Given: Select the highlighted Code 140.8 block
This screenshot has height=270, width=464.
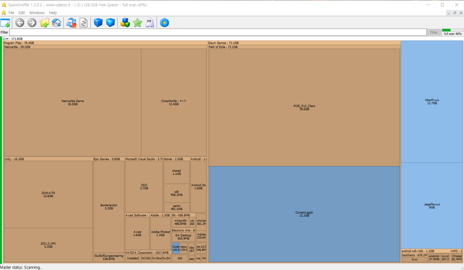Looking at the screenshot, I should [176, 248].
